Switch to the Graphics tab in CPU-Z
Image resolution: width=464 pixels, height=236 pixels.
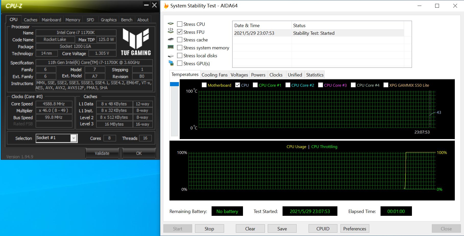[108, 20]
